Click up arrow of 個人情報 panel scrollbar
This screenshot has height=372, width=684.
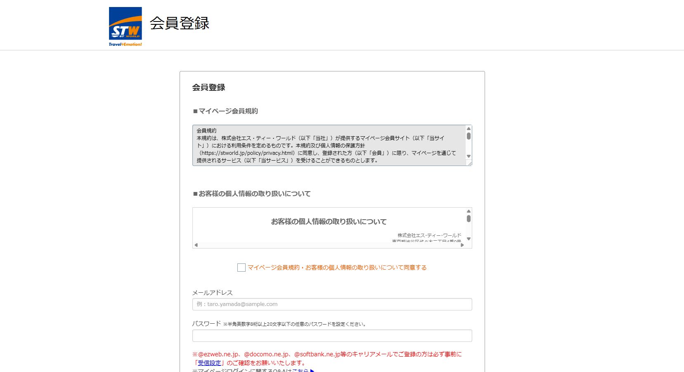469,211
